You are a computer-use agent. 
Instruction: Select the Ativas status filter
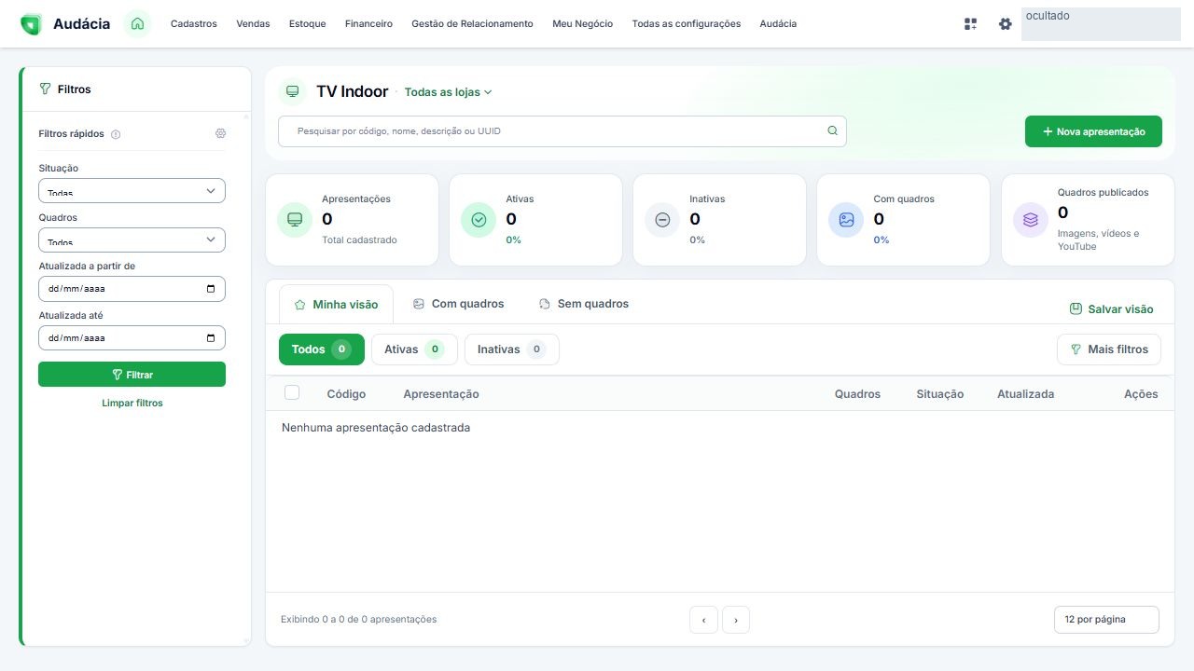coord(414,349)
